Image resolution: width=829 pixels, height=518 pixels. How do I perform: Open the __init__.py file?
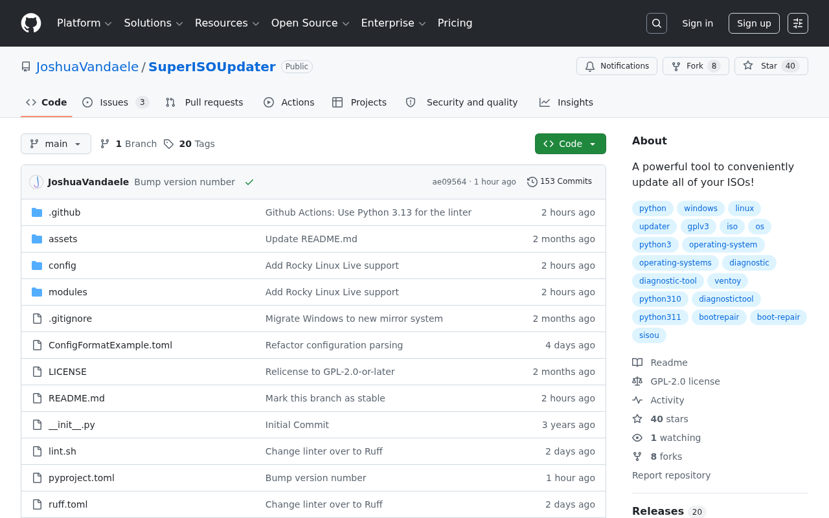coord(72,425)
